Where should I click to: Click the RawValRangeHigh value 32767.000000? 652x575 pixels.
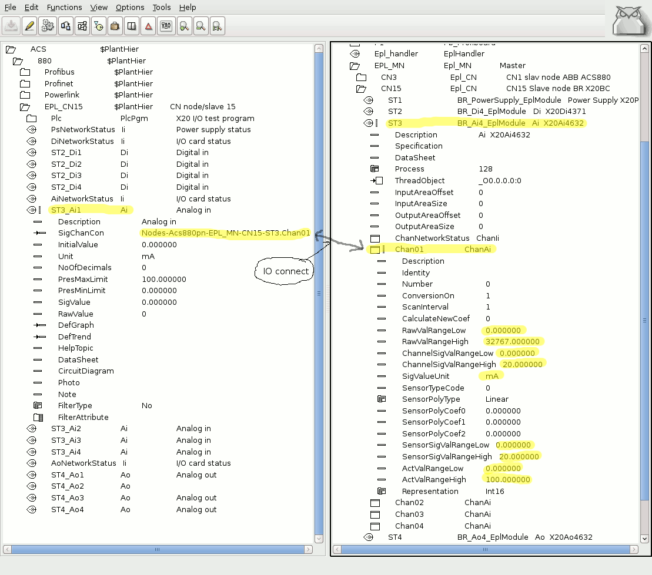[513, 341]
